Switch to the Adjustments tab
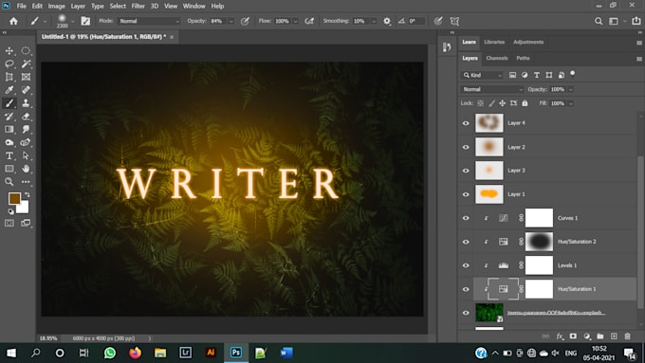The width and height of the screenshot is (645, 363). coord(528,42)
